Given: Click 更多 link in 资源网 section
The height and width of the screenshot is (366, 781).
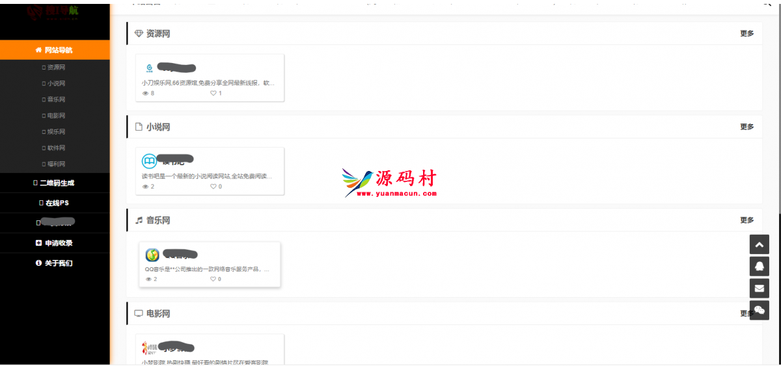Looking at the screenshot, I should (747, 34).
